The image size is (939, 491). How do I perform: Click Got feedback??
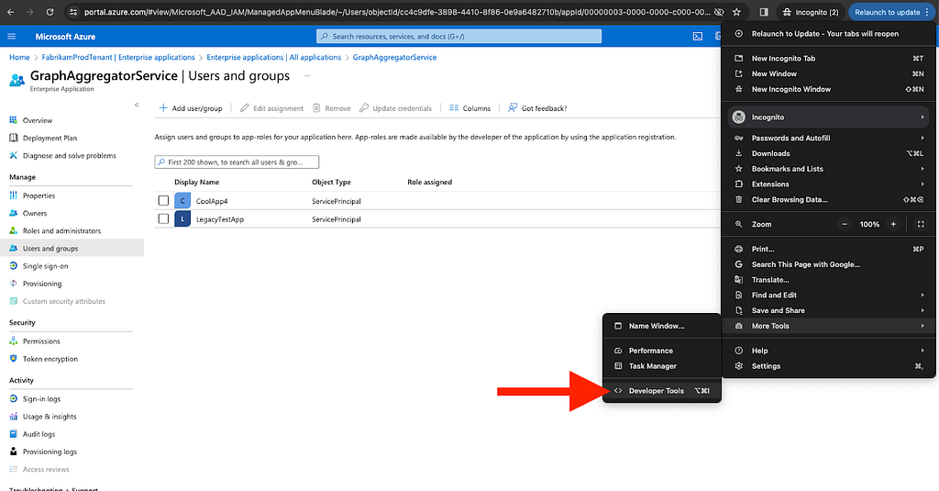point(537,108)
